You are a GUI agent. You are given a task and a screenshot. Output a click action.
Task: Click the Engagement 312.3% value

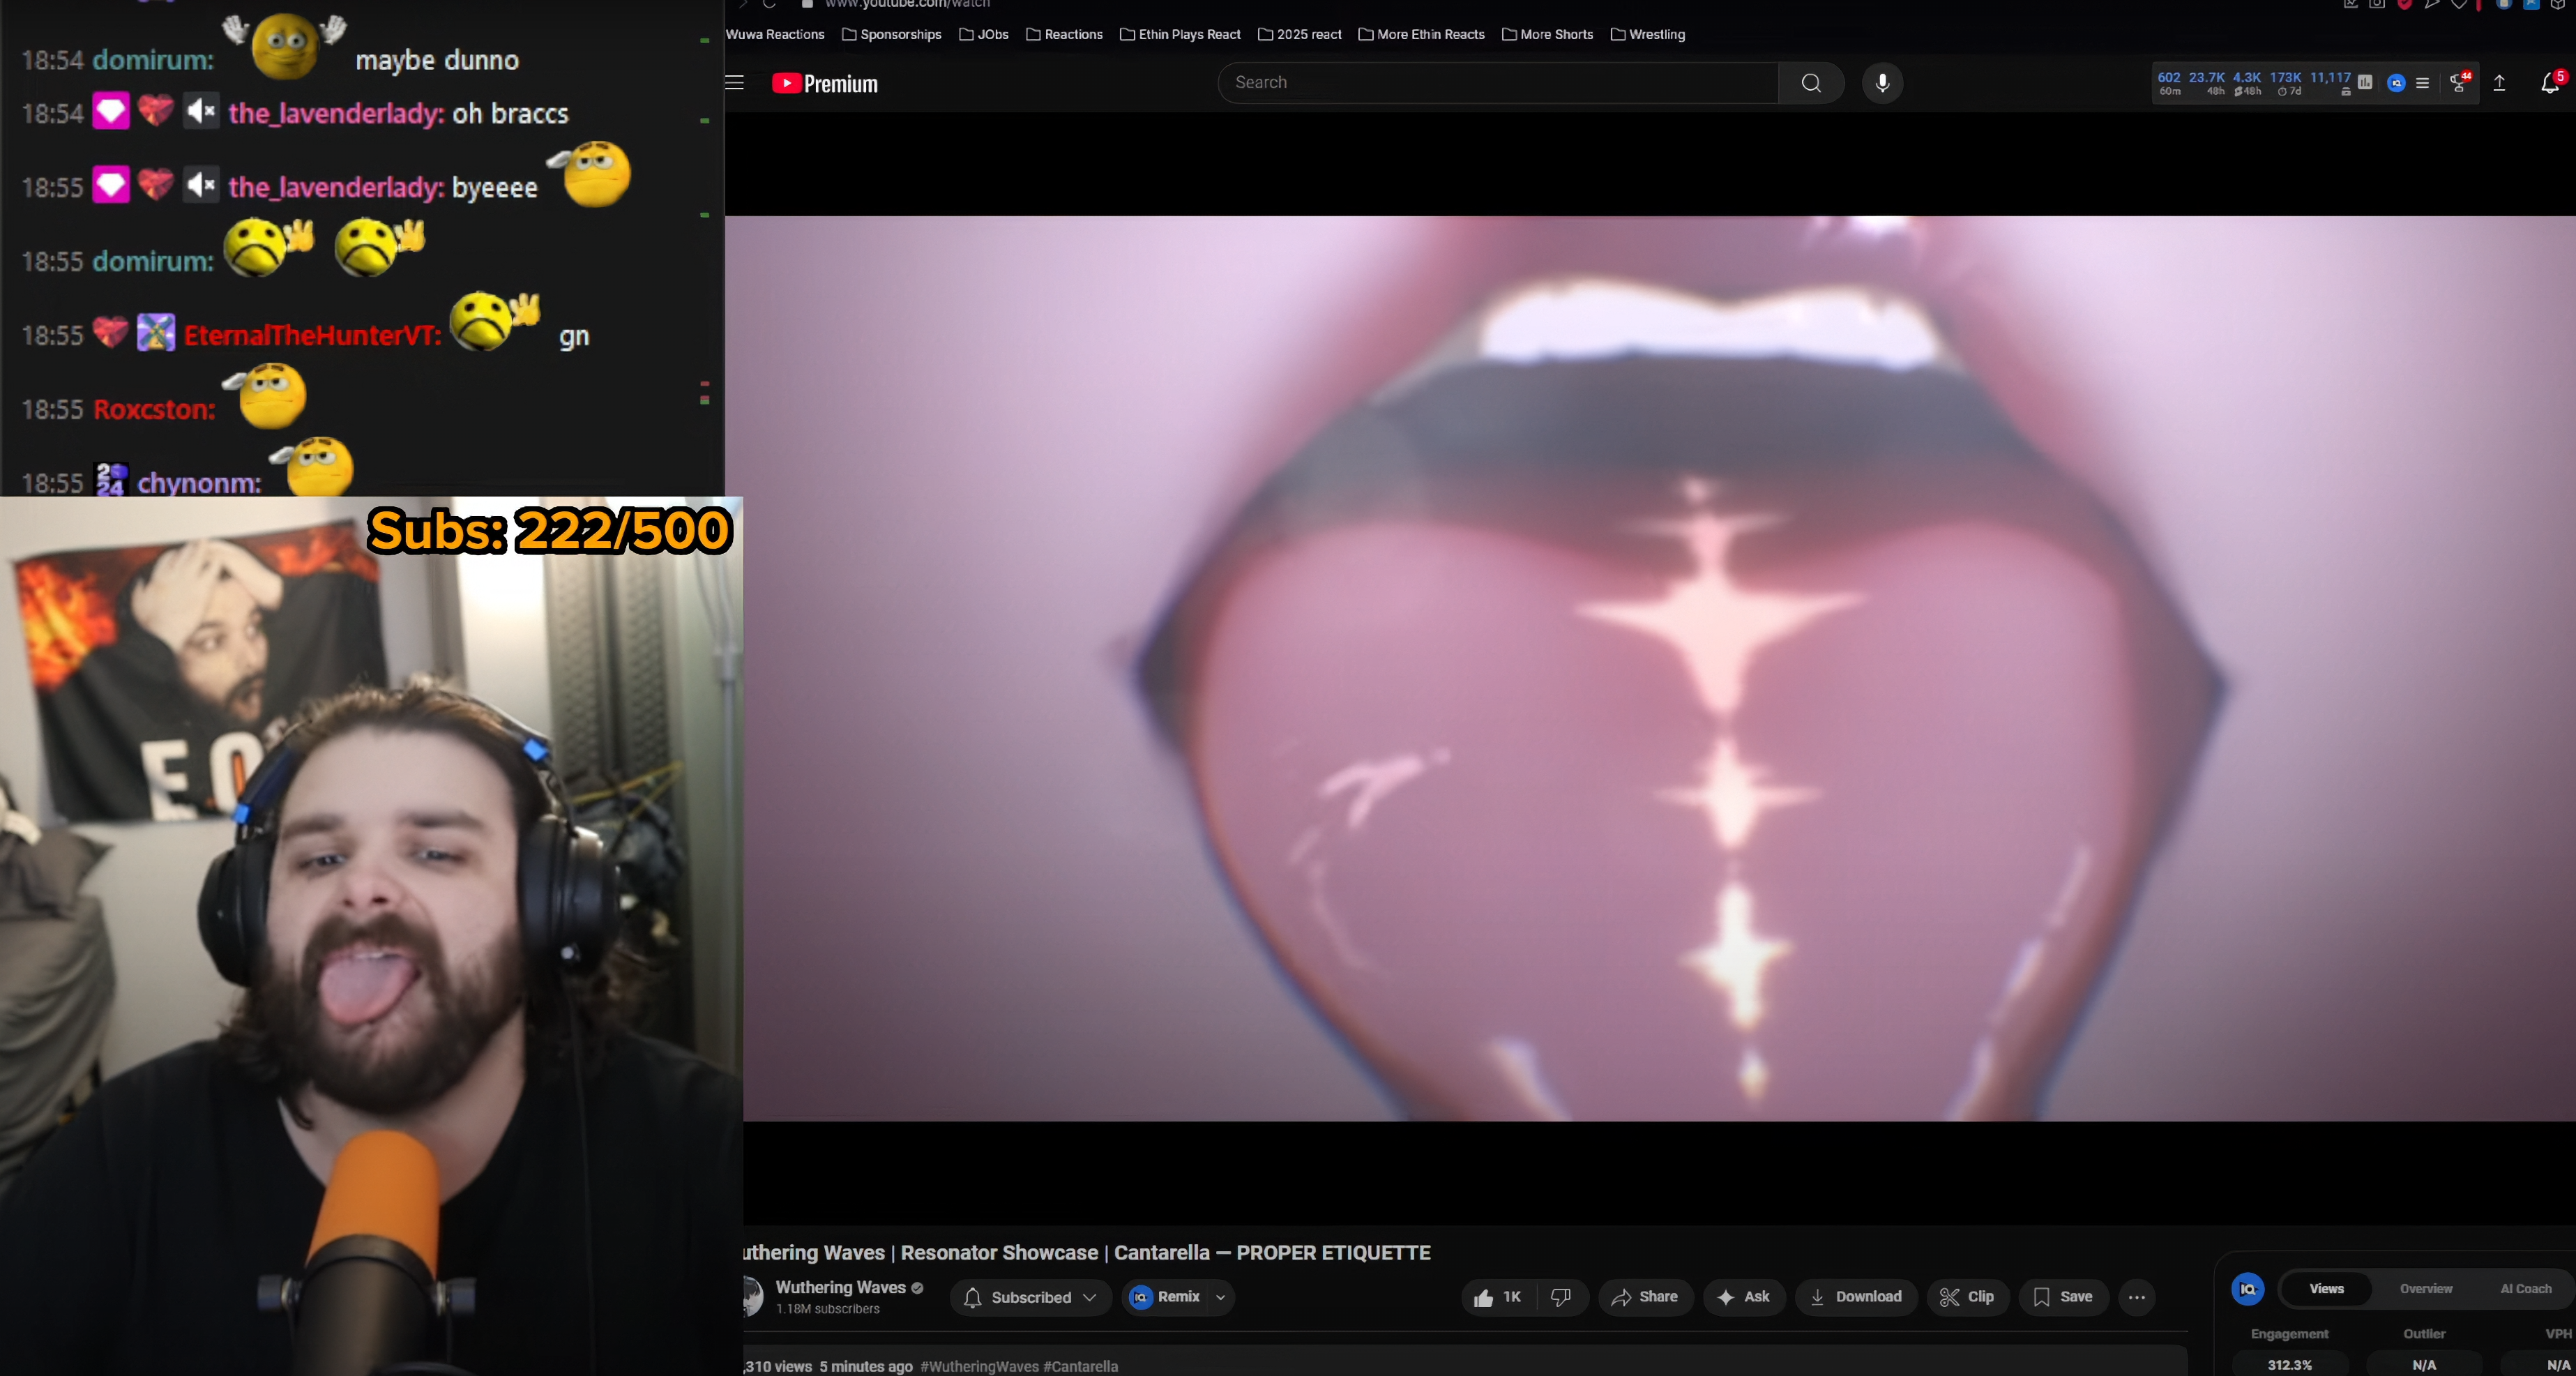(x=2289, y=1364)
